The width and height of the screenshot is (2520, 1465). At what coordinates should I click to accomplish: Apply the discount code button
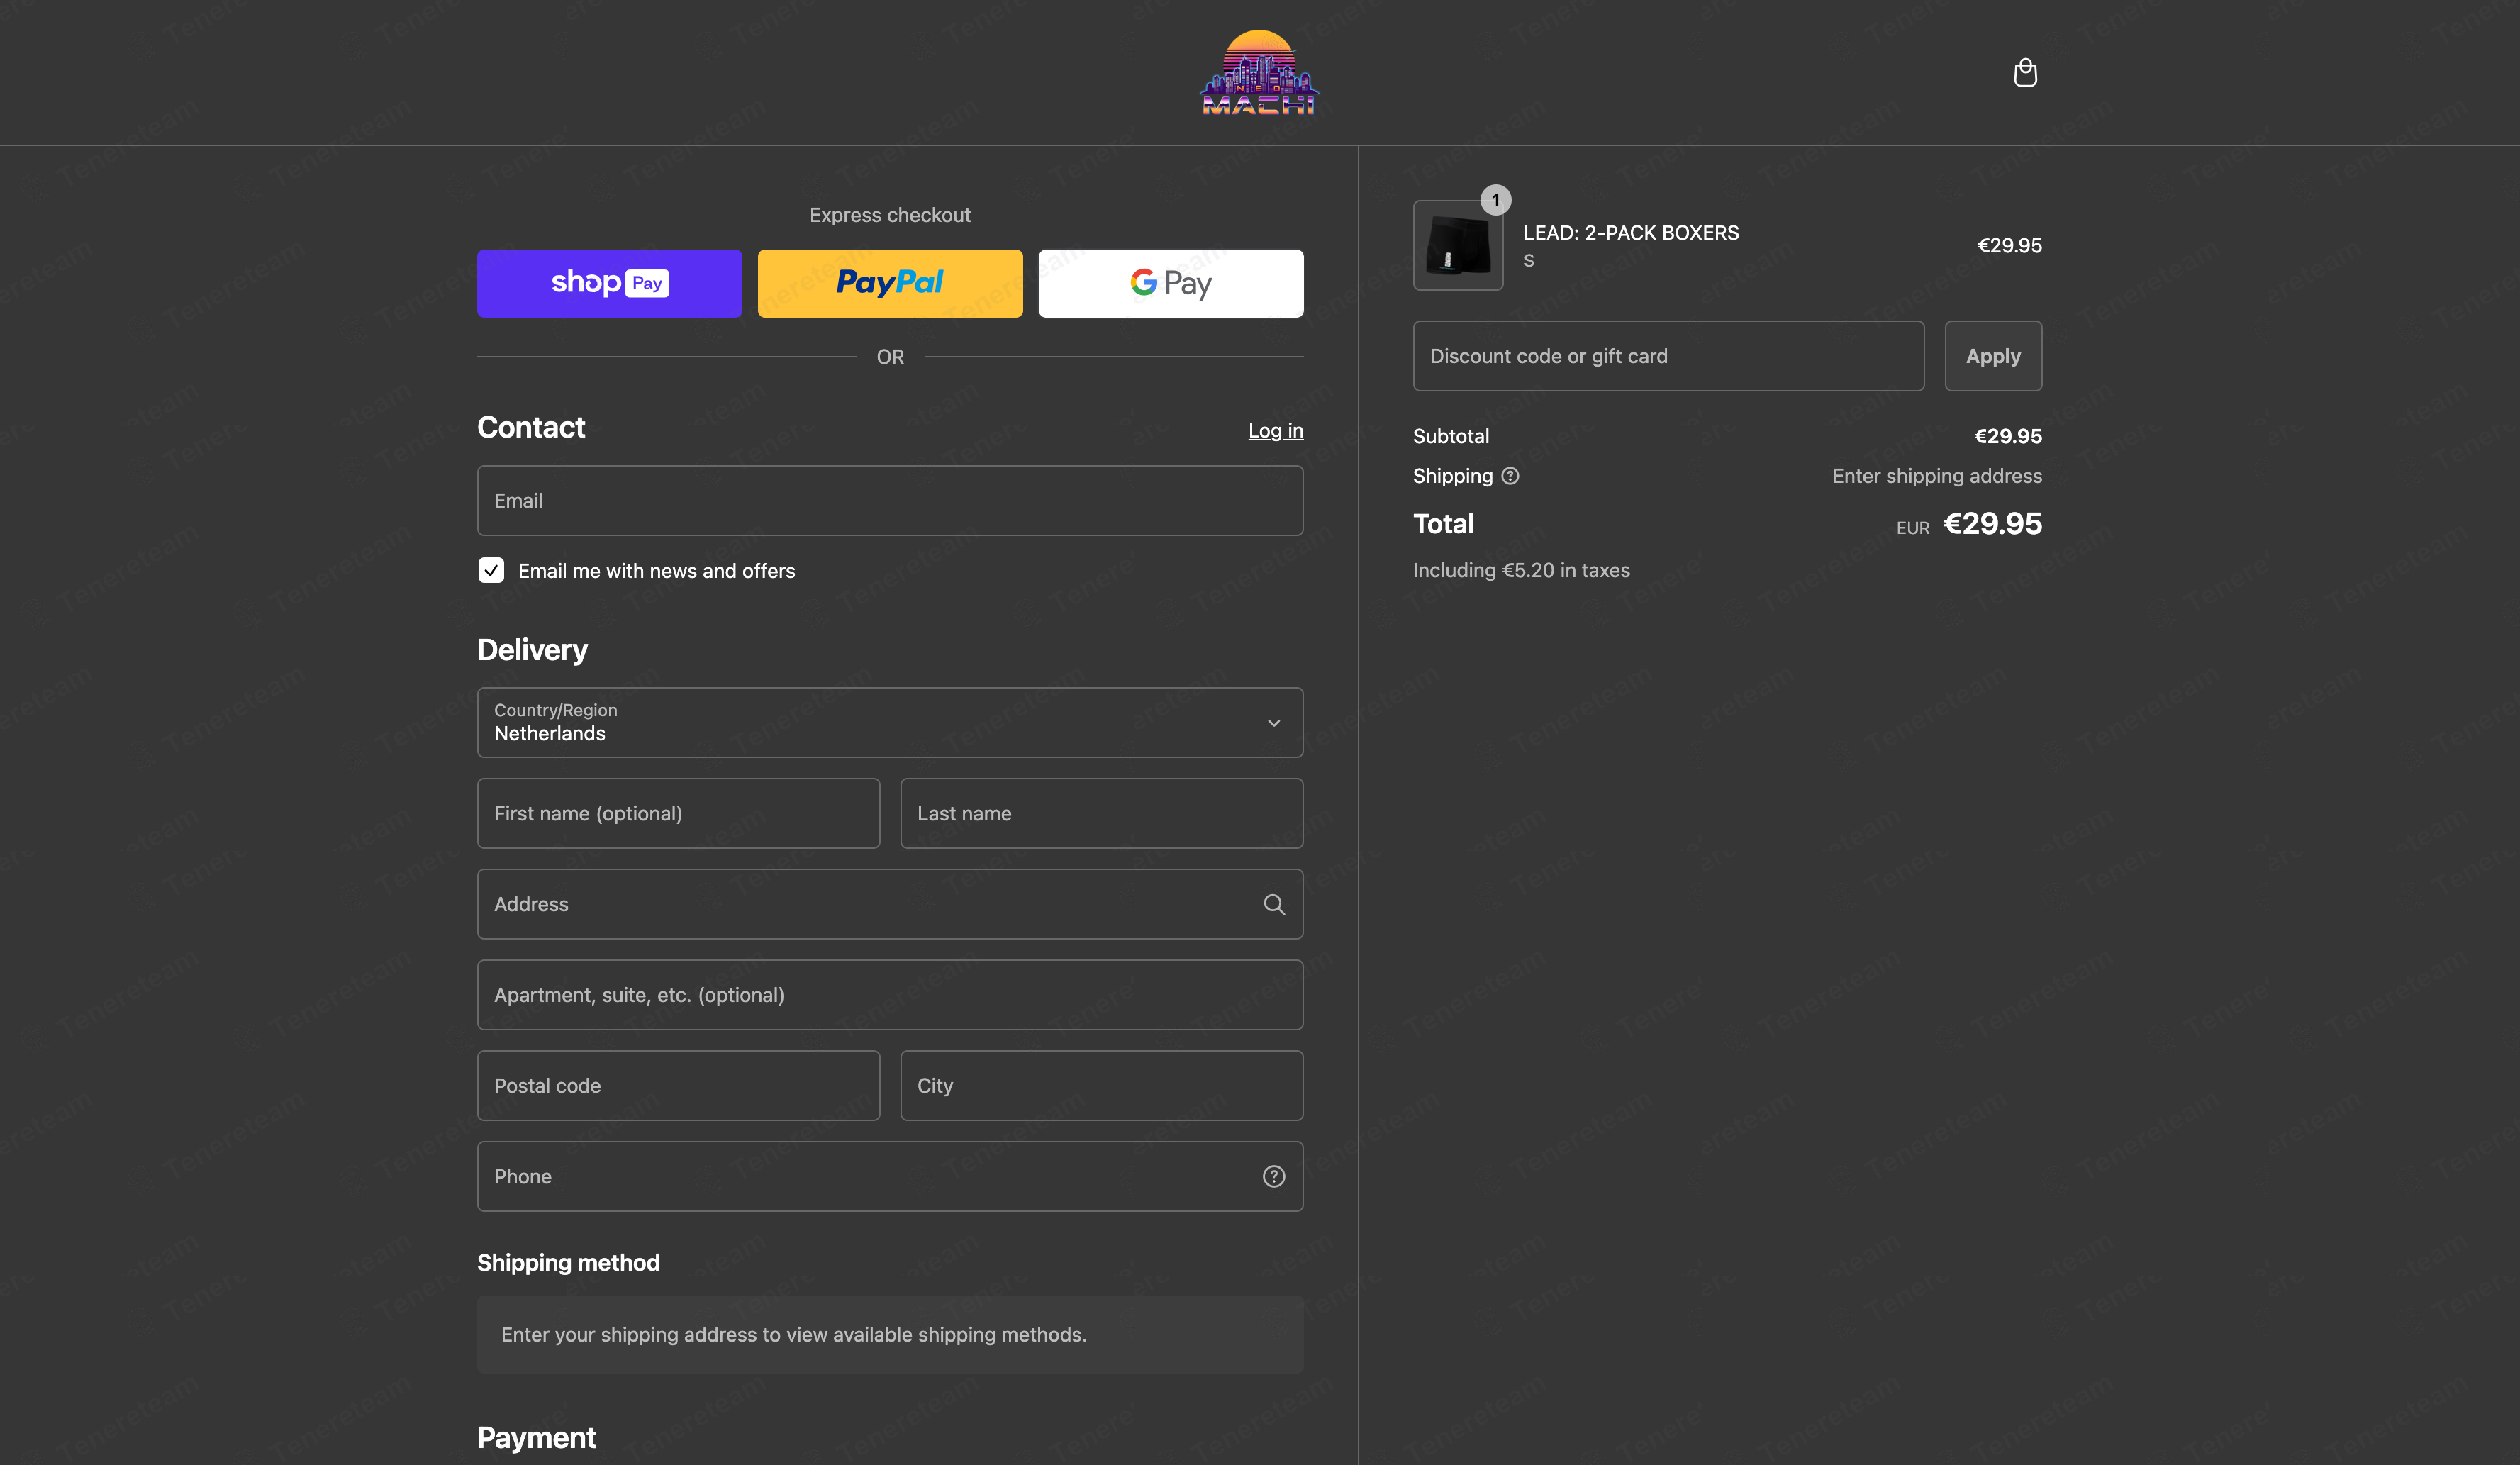click(x=1992, y=356)
